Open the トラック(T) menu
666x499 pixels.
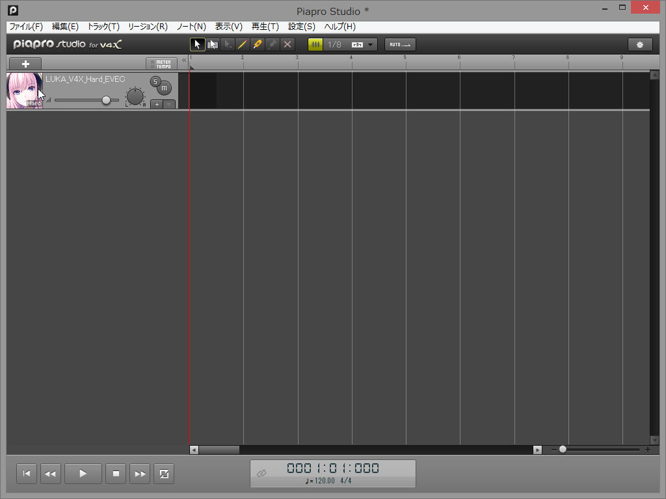tap(103, 27)
